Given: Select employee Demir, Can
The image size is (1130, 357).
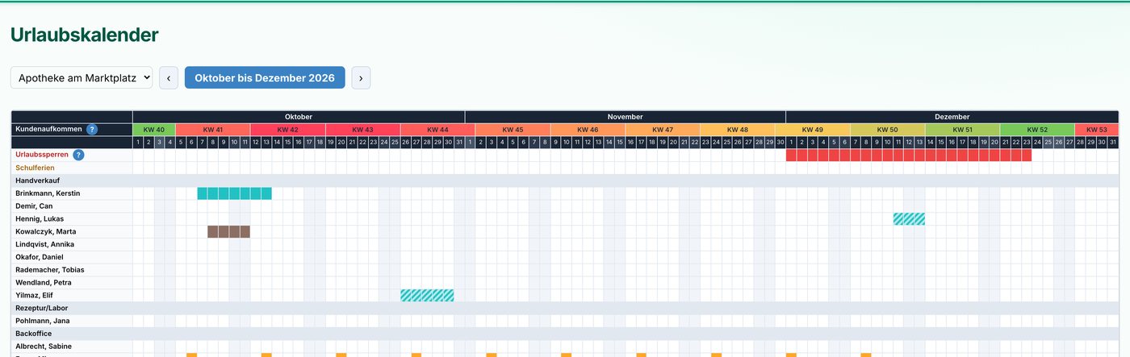Looking at the screenshot, I should click(x=34, y=206).
